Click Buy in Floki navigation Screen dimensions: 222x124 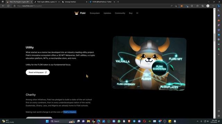130,13
